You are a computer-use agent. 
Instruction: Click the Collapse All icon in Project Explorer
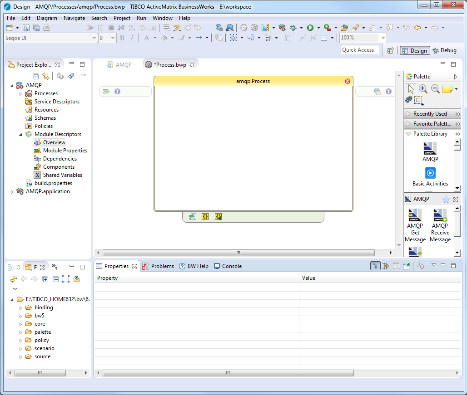(x=35, y=76)
